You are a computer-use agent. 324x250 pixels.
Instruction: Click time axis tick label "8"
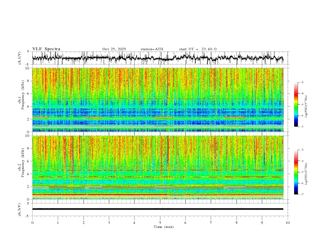pyautogui.click(x=236, y=223)
